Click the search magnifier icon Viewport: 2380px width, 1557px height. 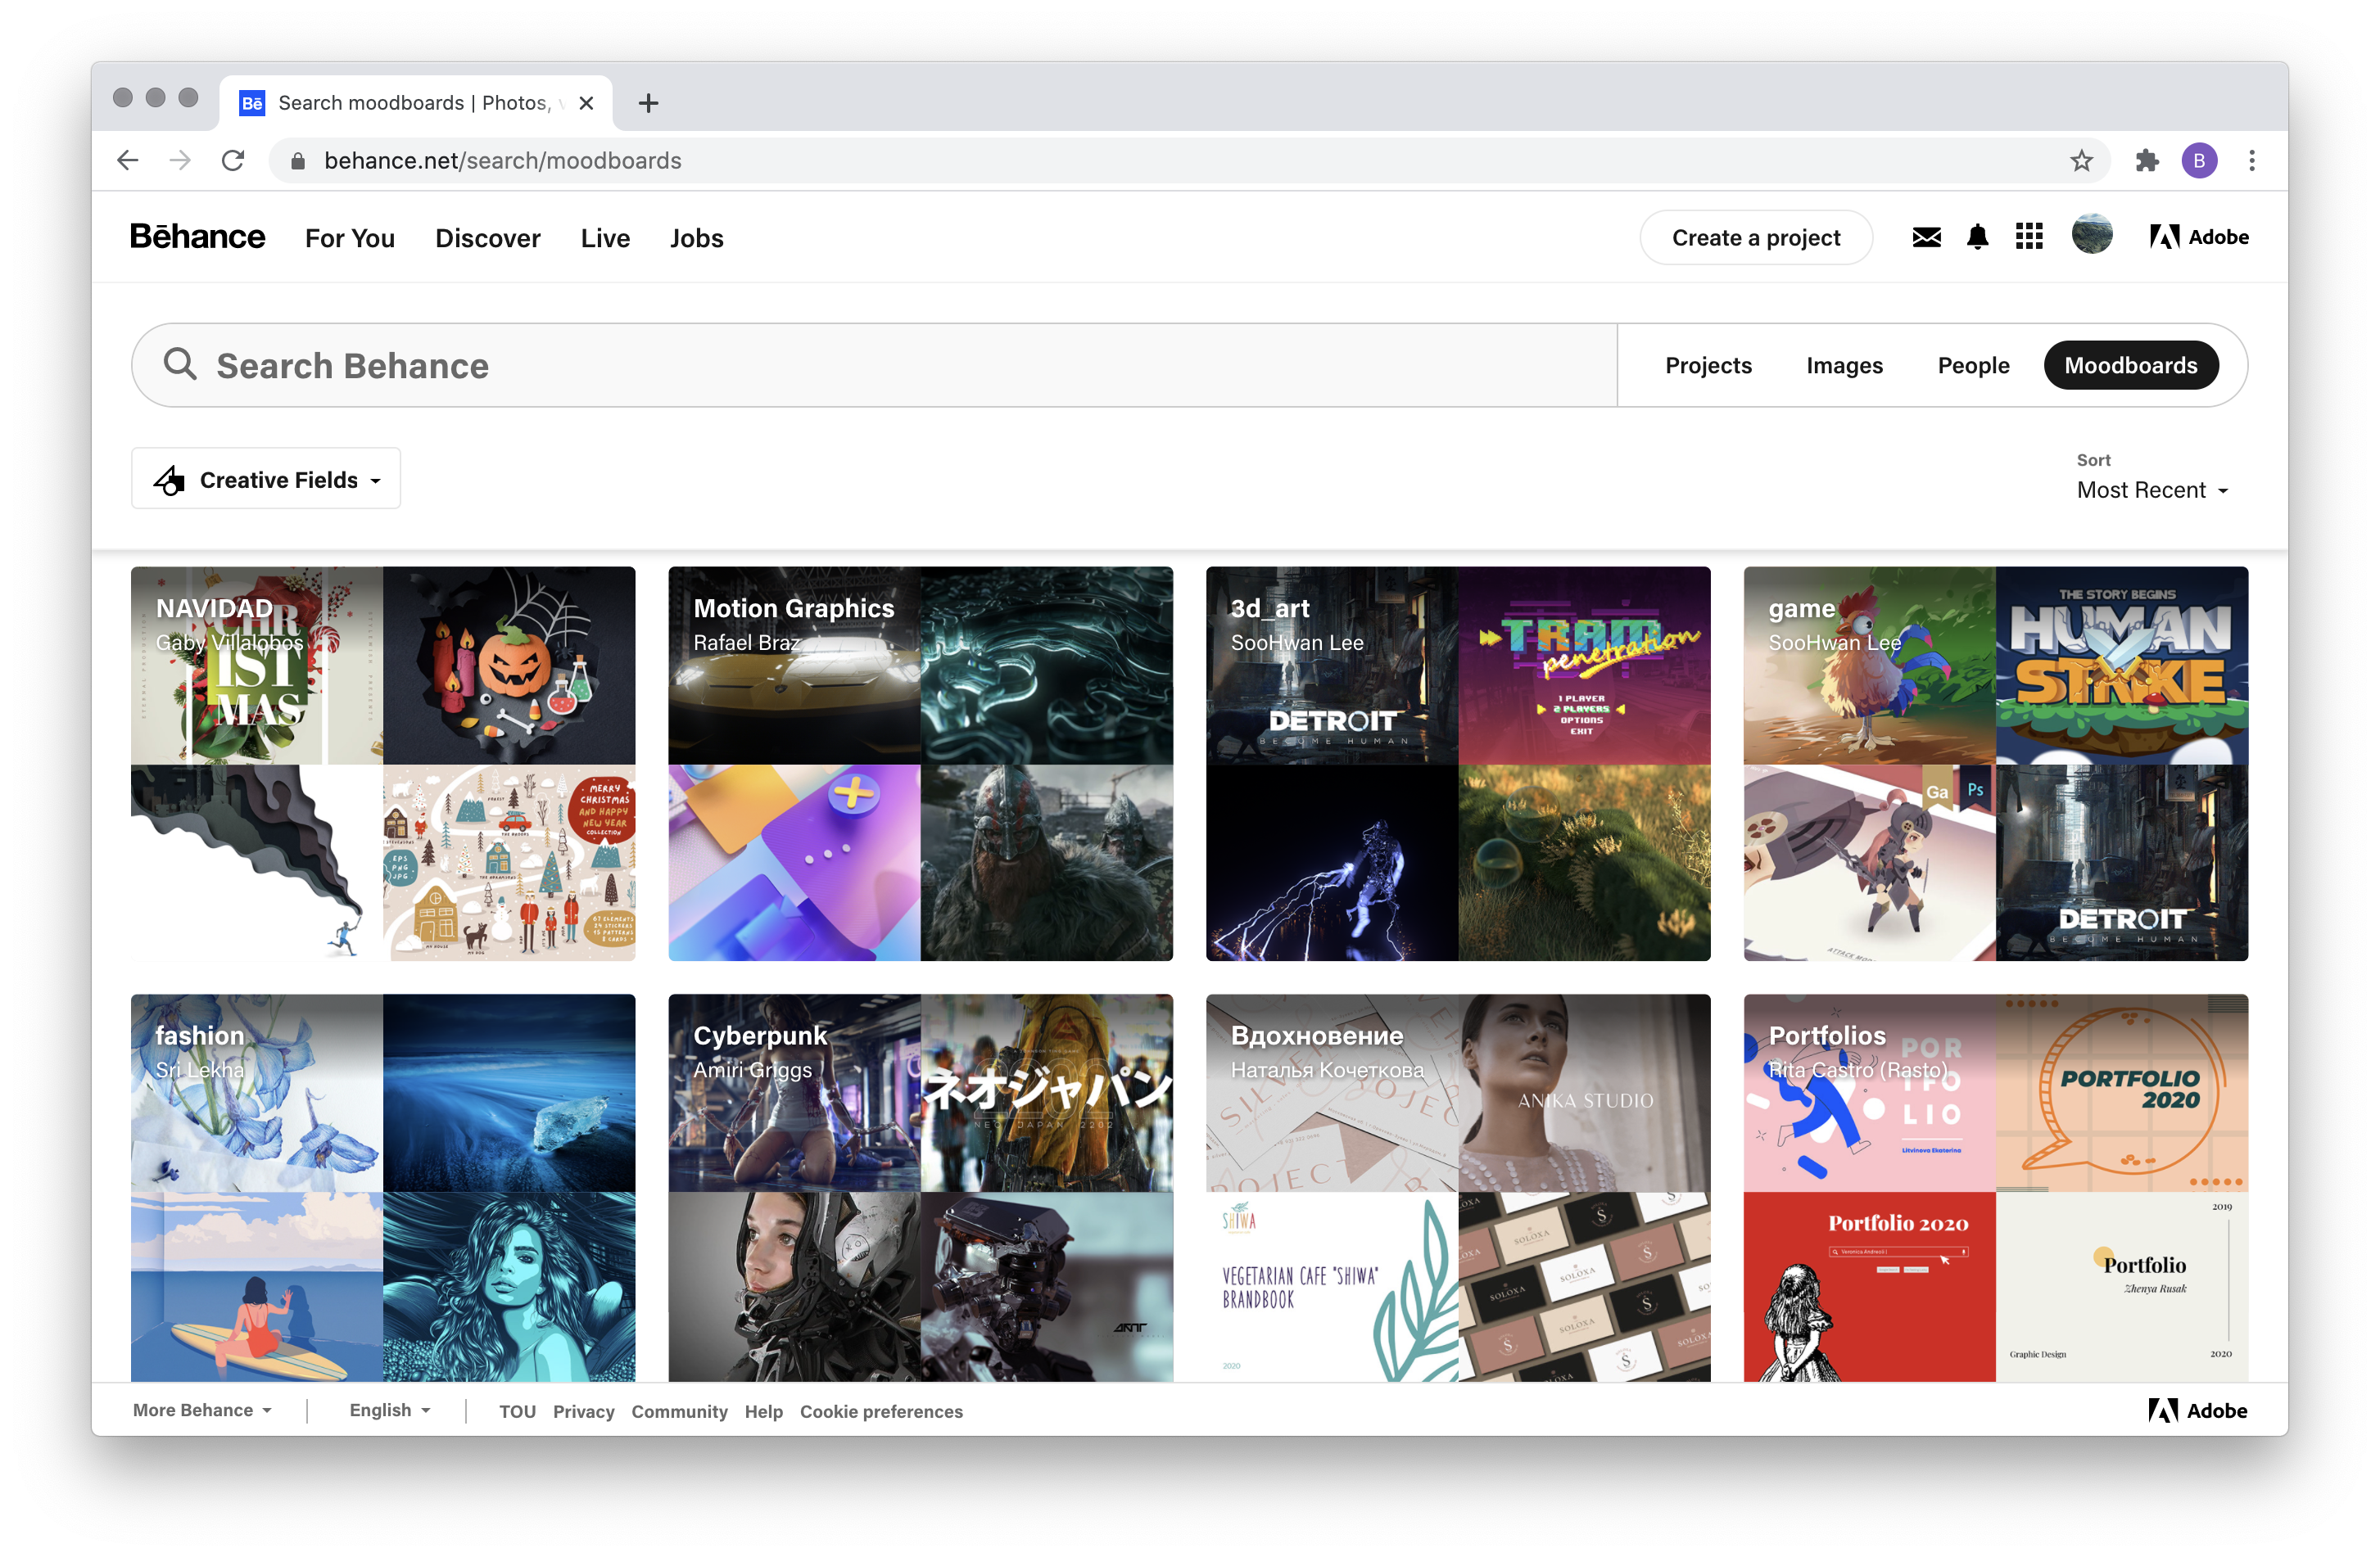tap(180, 365)
